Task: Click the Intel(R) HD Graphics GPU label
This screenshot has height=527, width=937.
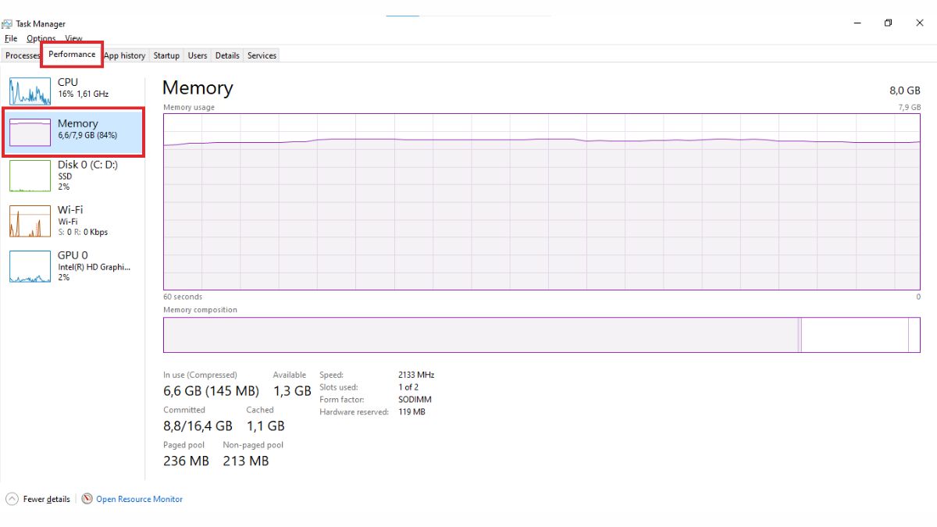Action: [94, 266]
